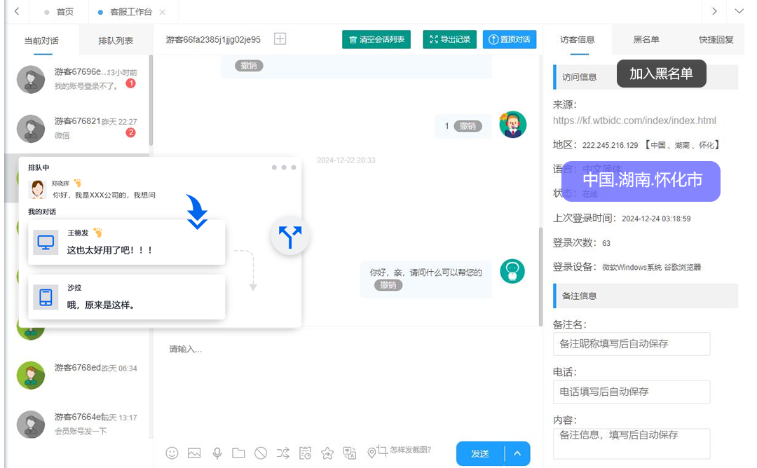The image size is (757, 468).
Task: Click the folder file upload icon
Action: [238, 453]
